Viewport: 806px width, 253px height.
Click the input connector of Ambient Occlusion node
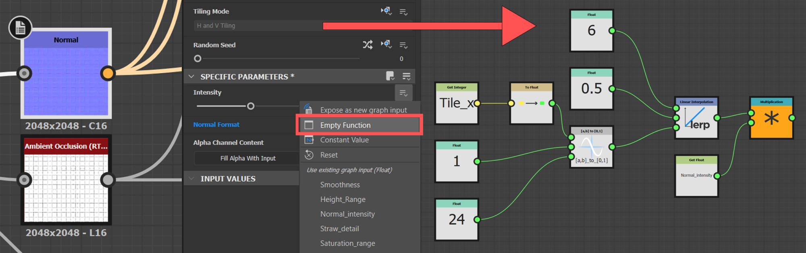pos(25,180)
